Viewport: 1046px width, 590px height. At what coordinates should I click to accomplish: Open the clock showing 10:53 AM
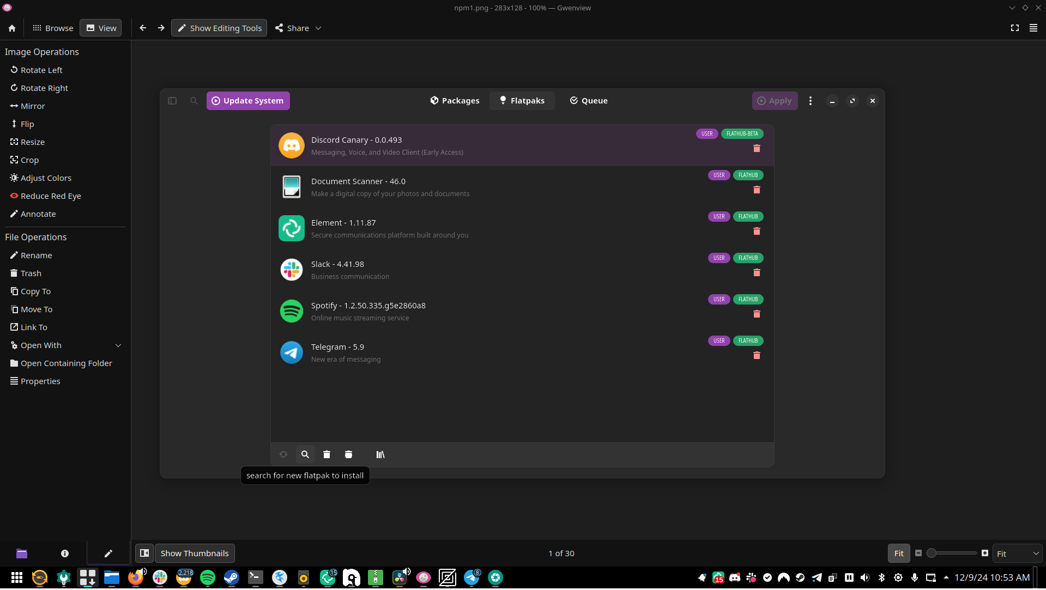click(992, 578)
